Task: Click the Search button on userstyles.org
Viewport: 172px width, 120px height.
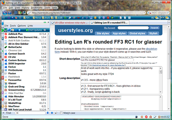Action: click(154, 28)
